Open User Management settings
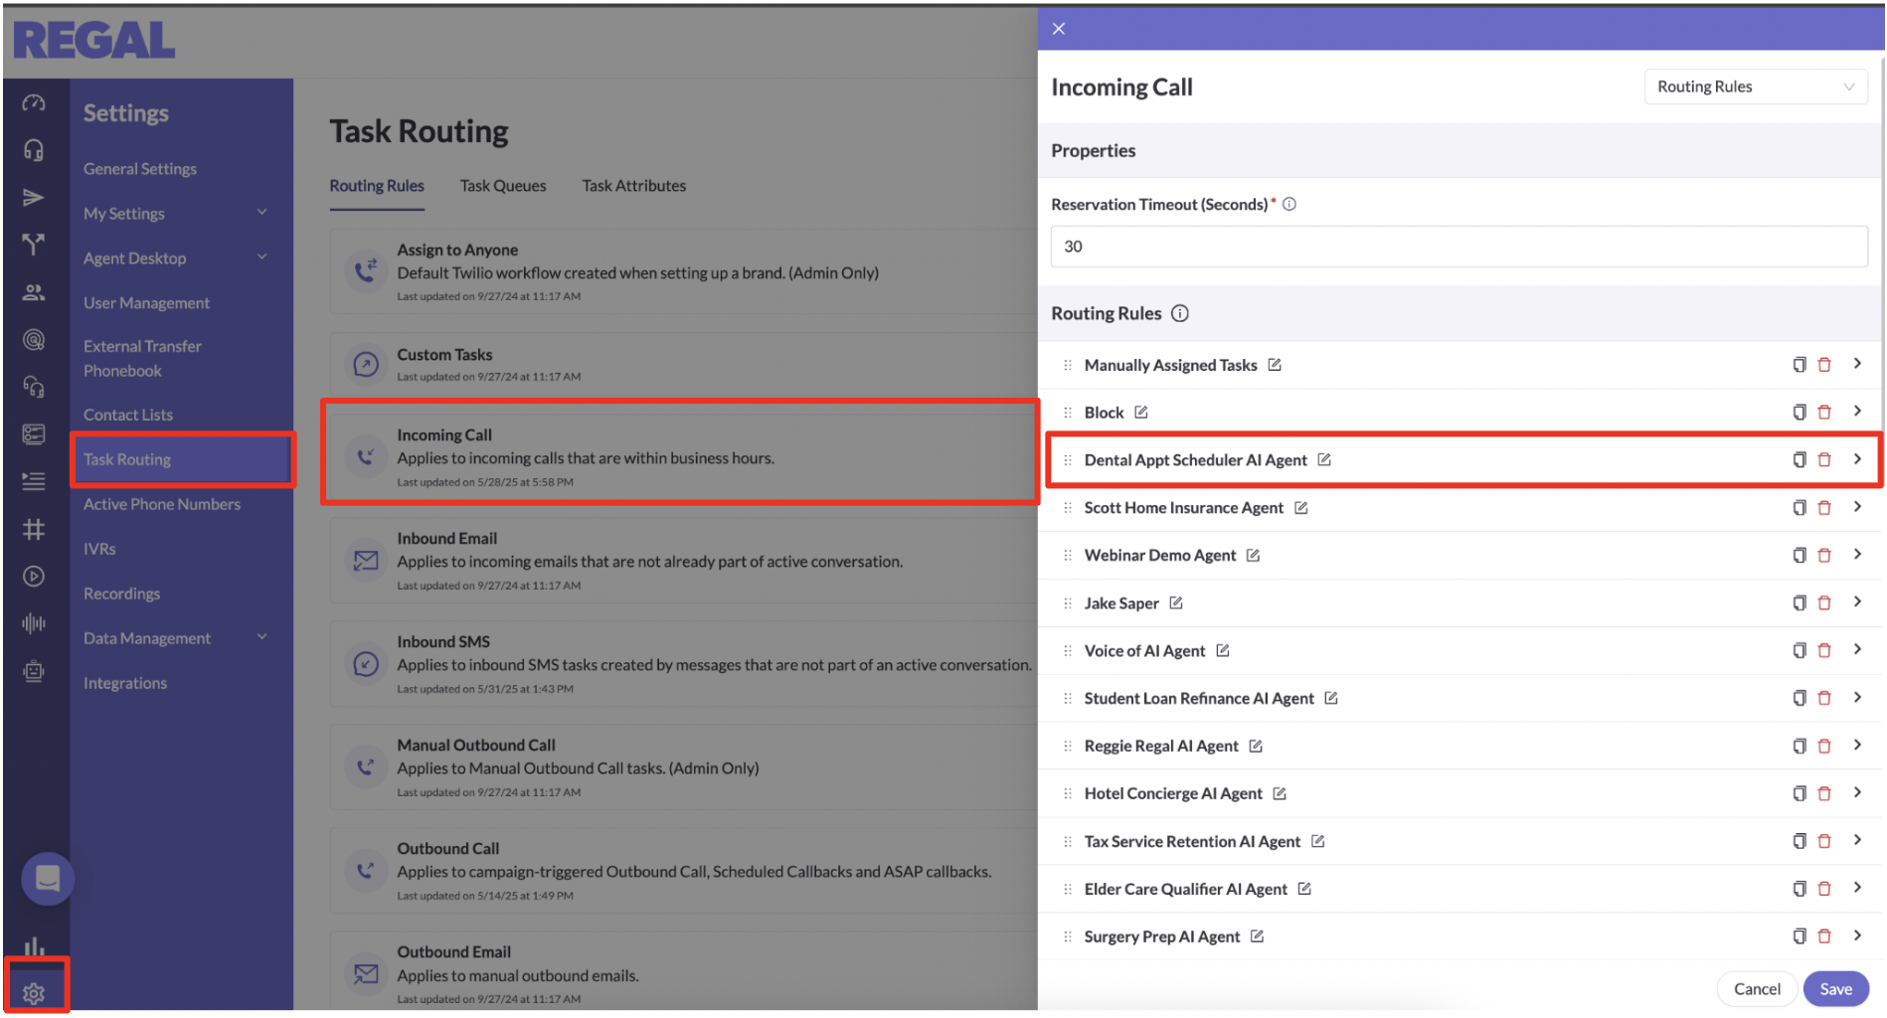Screen dimensions: 1887x1018 [x=146, y=303]
